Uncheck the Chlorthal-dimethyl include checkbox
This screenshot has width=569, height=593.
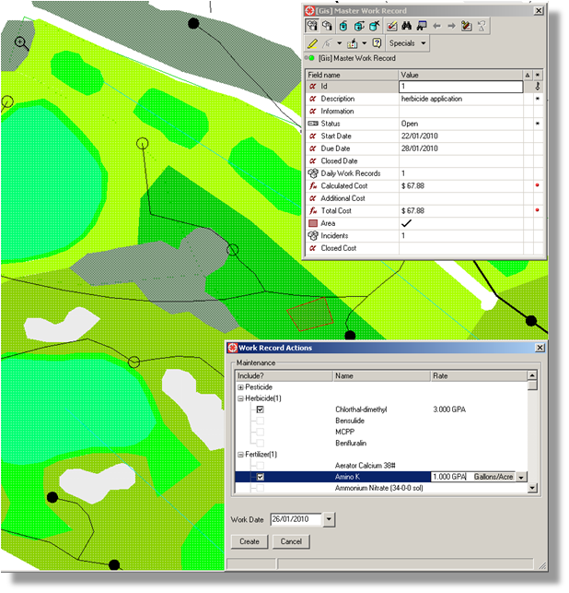click(261, 409)
